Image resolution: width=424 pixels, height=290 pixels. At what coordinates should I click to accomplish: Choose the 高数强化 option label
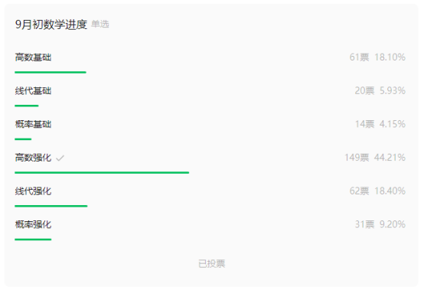[x=33, y=158]
